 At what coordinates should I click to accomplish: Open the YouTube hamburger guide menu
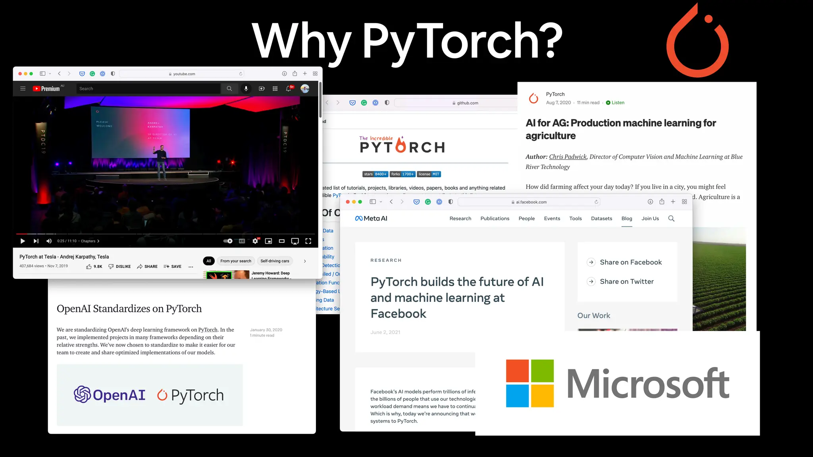[x=23, y=88]
